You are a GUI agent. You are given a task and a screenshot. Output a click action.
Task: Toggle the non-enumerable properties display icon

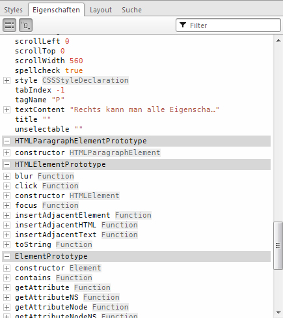point(25,25)
